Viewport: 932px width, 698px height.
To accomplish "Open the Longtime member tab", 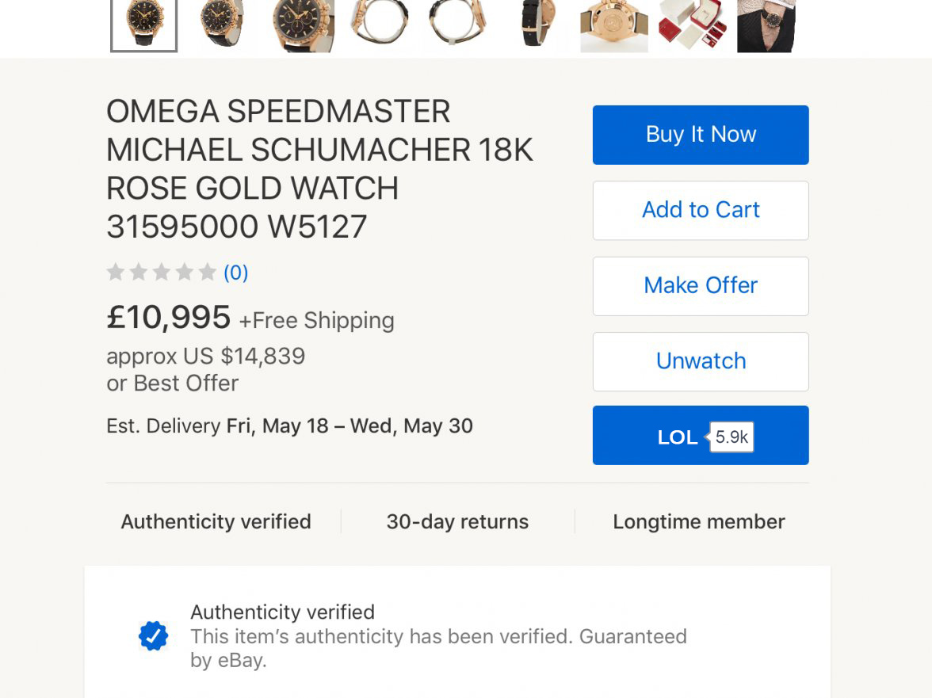I will (698, 521).
